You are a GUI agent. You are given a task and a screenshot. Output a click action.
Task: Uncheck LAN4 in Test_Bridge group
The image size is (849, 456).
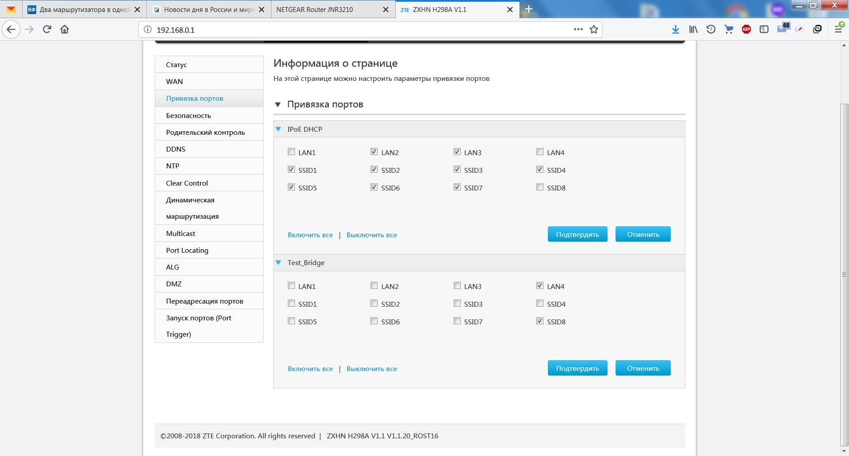pos(540,286)
